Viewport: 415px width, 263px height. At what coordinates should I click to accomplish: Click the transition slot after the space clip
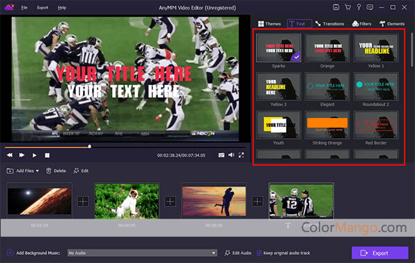click(83, 201)
